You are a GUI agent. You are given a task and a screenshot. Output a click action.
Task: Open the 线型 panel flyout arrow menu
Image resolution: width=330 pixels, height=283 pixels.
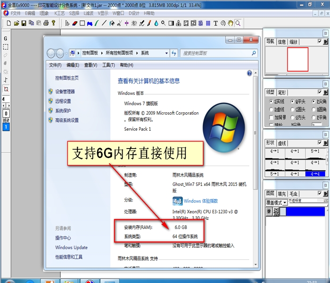pyautogui.click(x=325, y=92)
